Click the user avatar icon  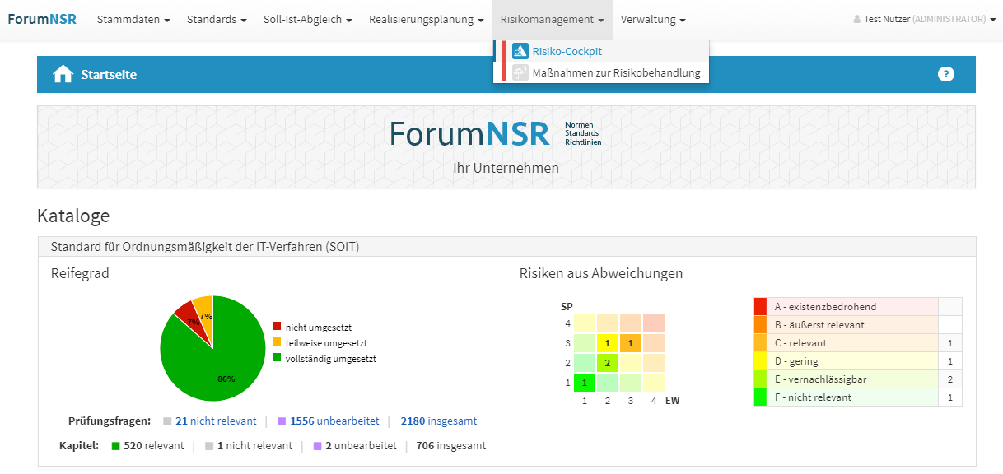[857, 19]
